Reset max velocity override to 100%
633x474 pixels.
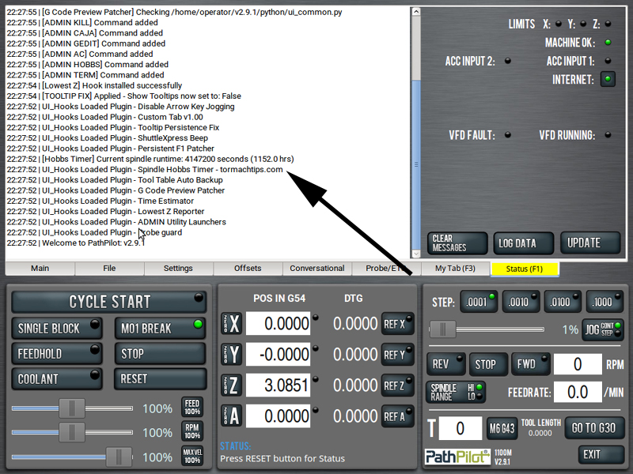coord(191,457)
